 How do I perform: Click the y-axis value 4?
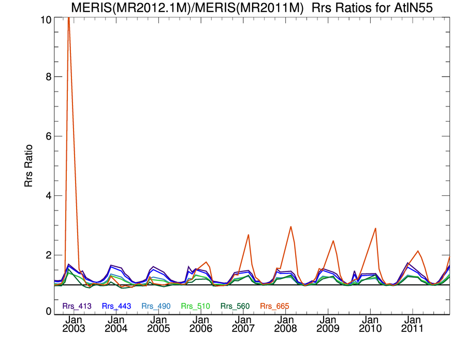pyautogui.click(x=49, y=195)
